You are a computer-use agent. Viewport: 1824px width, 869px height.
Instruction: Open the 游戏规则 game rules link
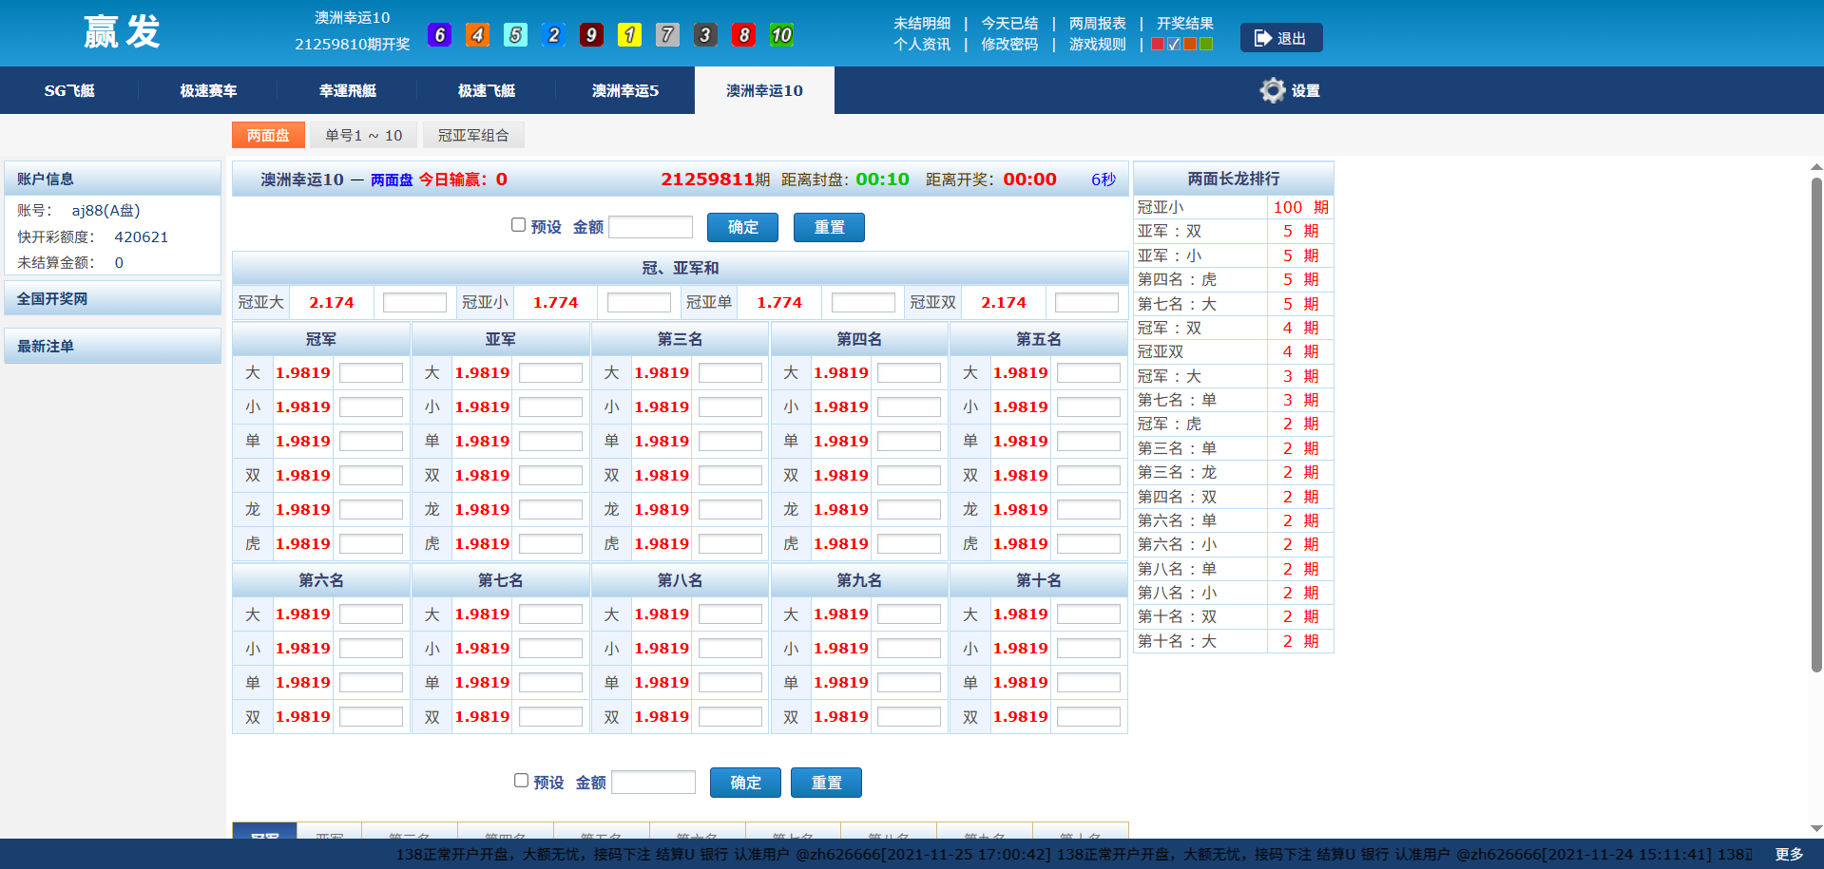pyautogui.click(x=1097, y=45)
